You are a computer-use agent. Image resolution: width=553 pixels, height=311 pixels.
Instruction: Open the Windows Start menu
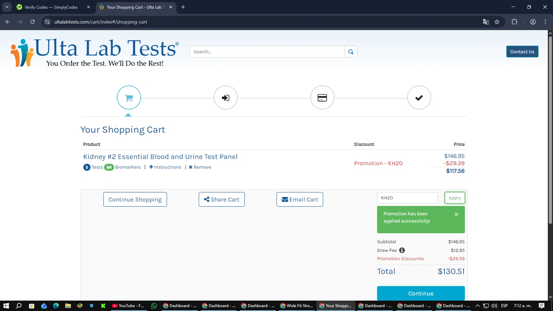(6, 306)
